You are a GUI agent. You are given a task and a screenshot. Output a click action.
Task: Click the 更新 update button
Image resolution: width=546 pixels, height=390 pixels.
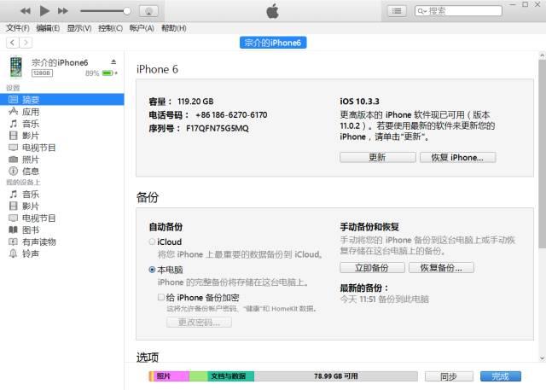pos(378,157)
